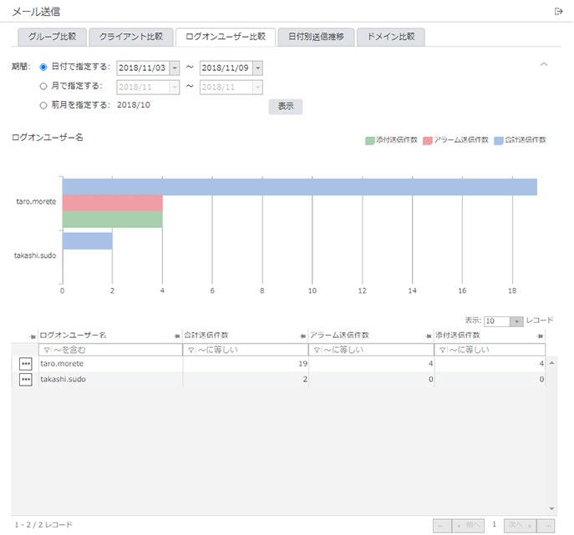Click the 表示 button

285,107
